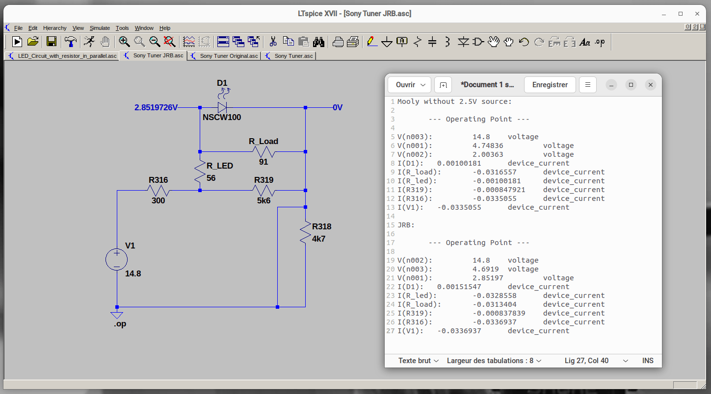
Task: Open Find with the binoculars icon
Action: click(x=319, y=42)
